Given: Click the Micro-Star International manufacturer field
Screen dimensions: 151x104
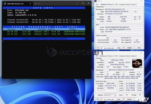Looking at the screenshot, I should click(123, 9).
